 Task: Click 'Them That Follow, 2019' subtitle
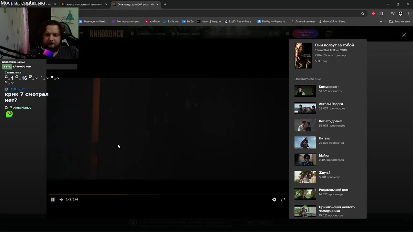point(331,50)
